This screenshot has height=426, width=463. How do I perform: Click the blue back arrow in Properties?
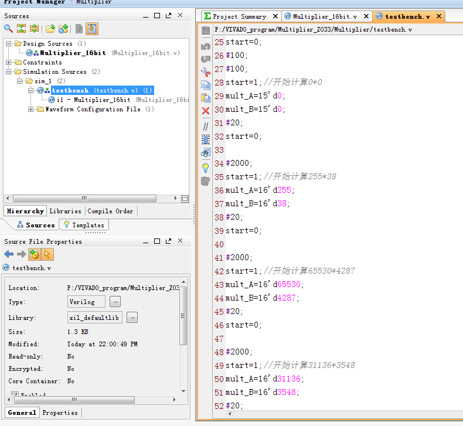[9, 254]
